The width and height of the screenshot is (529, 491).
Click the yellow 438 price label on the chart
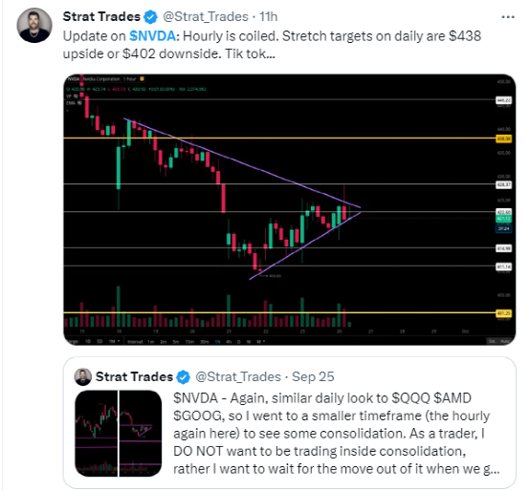(503, 139)
